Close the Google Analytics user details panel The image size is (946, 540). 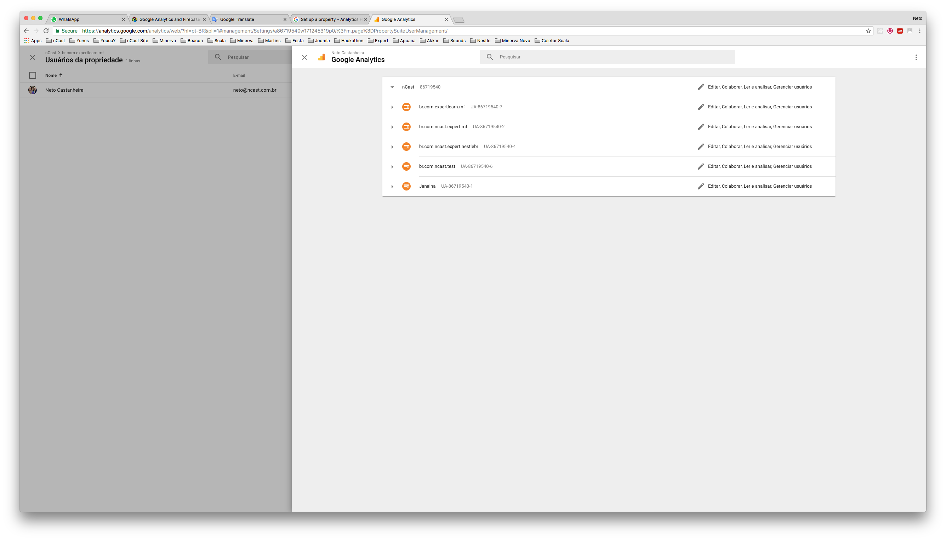click(x=304, y=57)
